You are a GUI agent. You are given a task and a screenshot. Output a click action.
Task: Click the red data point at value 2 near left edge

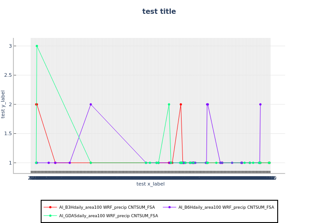coord(36,104)
